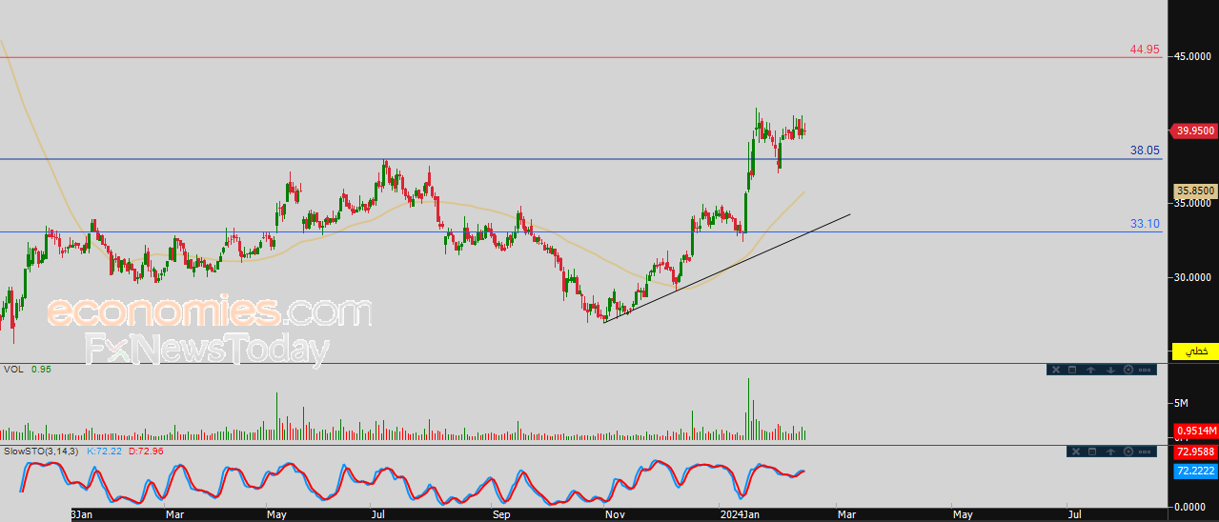
Task: Maximize the SlowSTO indicator panel
Action: coord(1092,452)
